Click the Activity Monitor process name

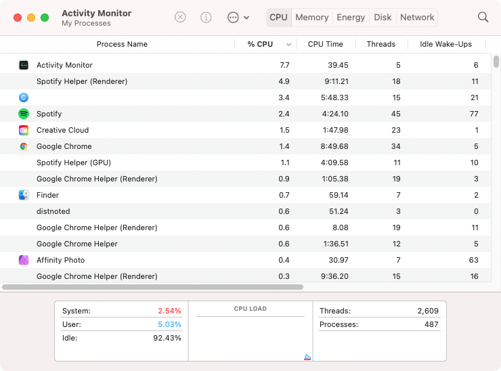[64, 65]
